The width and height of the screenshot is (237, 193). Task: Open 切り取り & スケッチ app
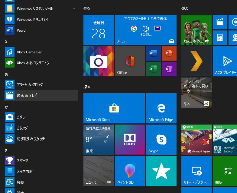41,139
